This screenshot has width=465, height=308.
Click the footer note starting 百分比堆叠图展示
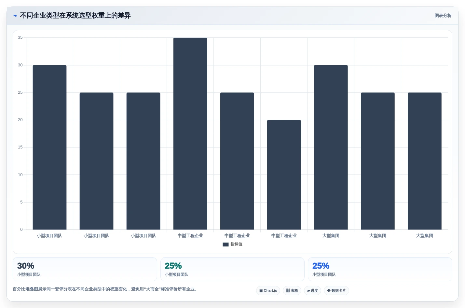click(105, 289)
